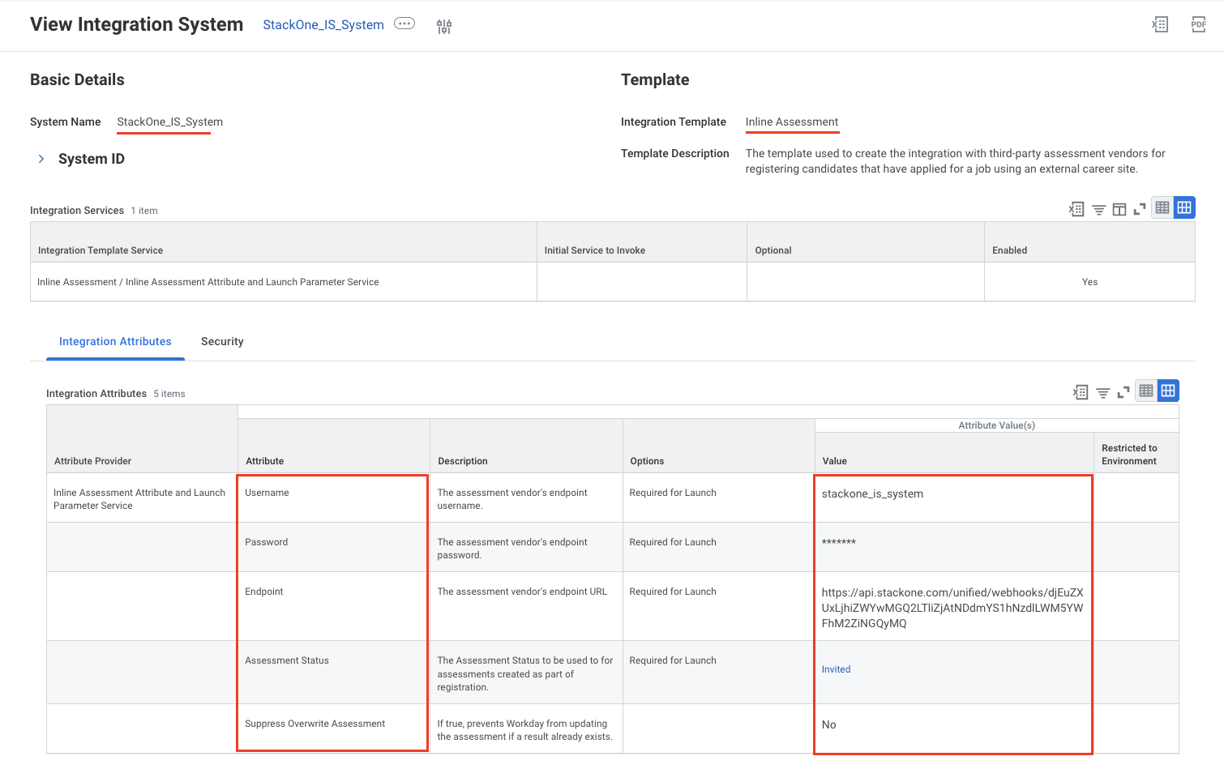The width and height of the screenshot is (1224, 769).
Task: Switch Integration Services to grid view
Action: tap(1184, 207)
